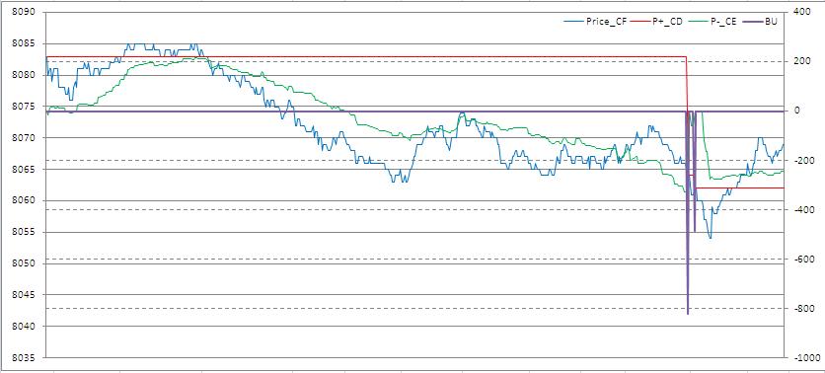Click the 8075 label on left axis
Screen dimensions: 825x373
[x=22, y=107]
